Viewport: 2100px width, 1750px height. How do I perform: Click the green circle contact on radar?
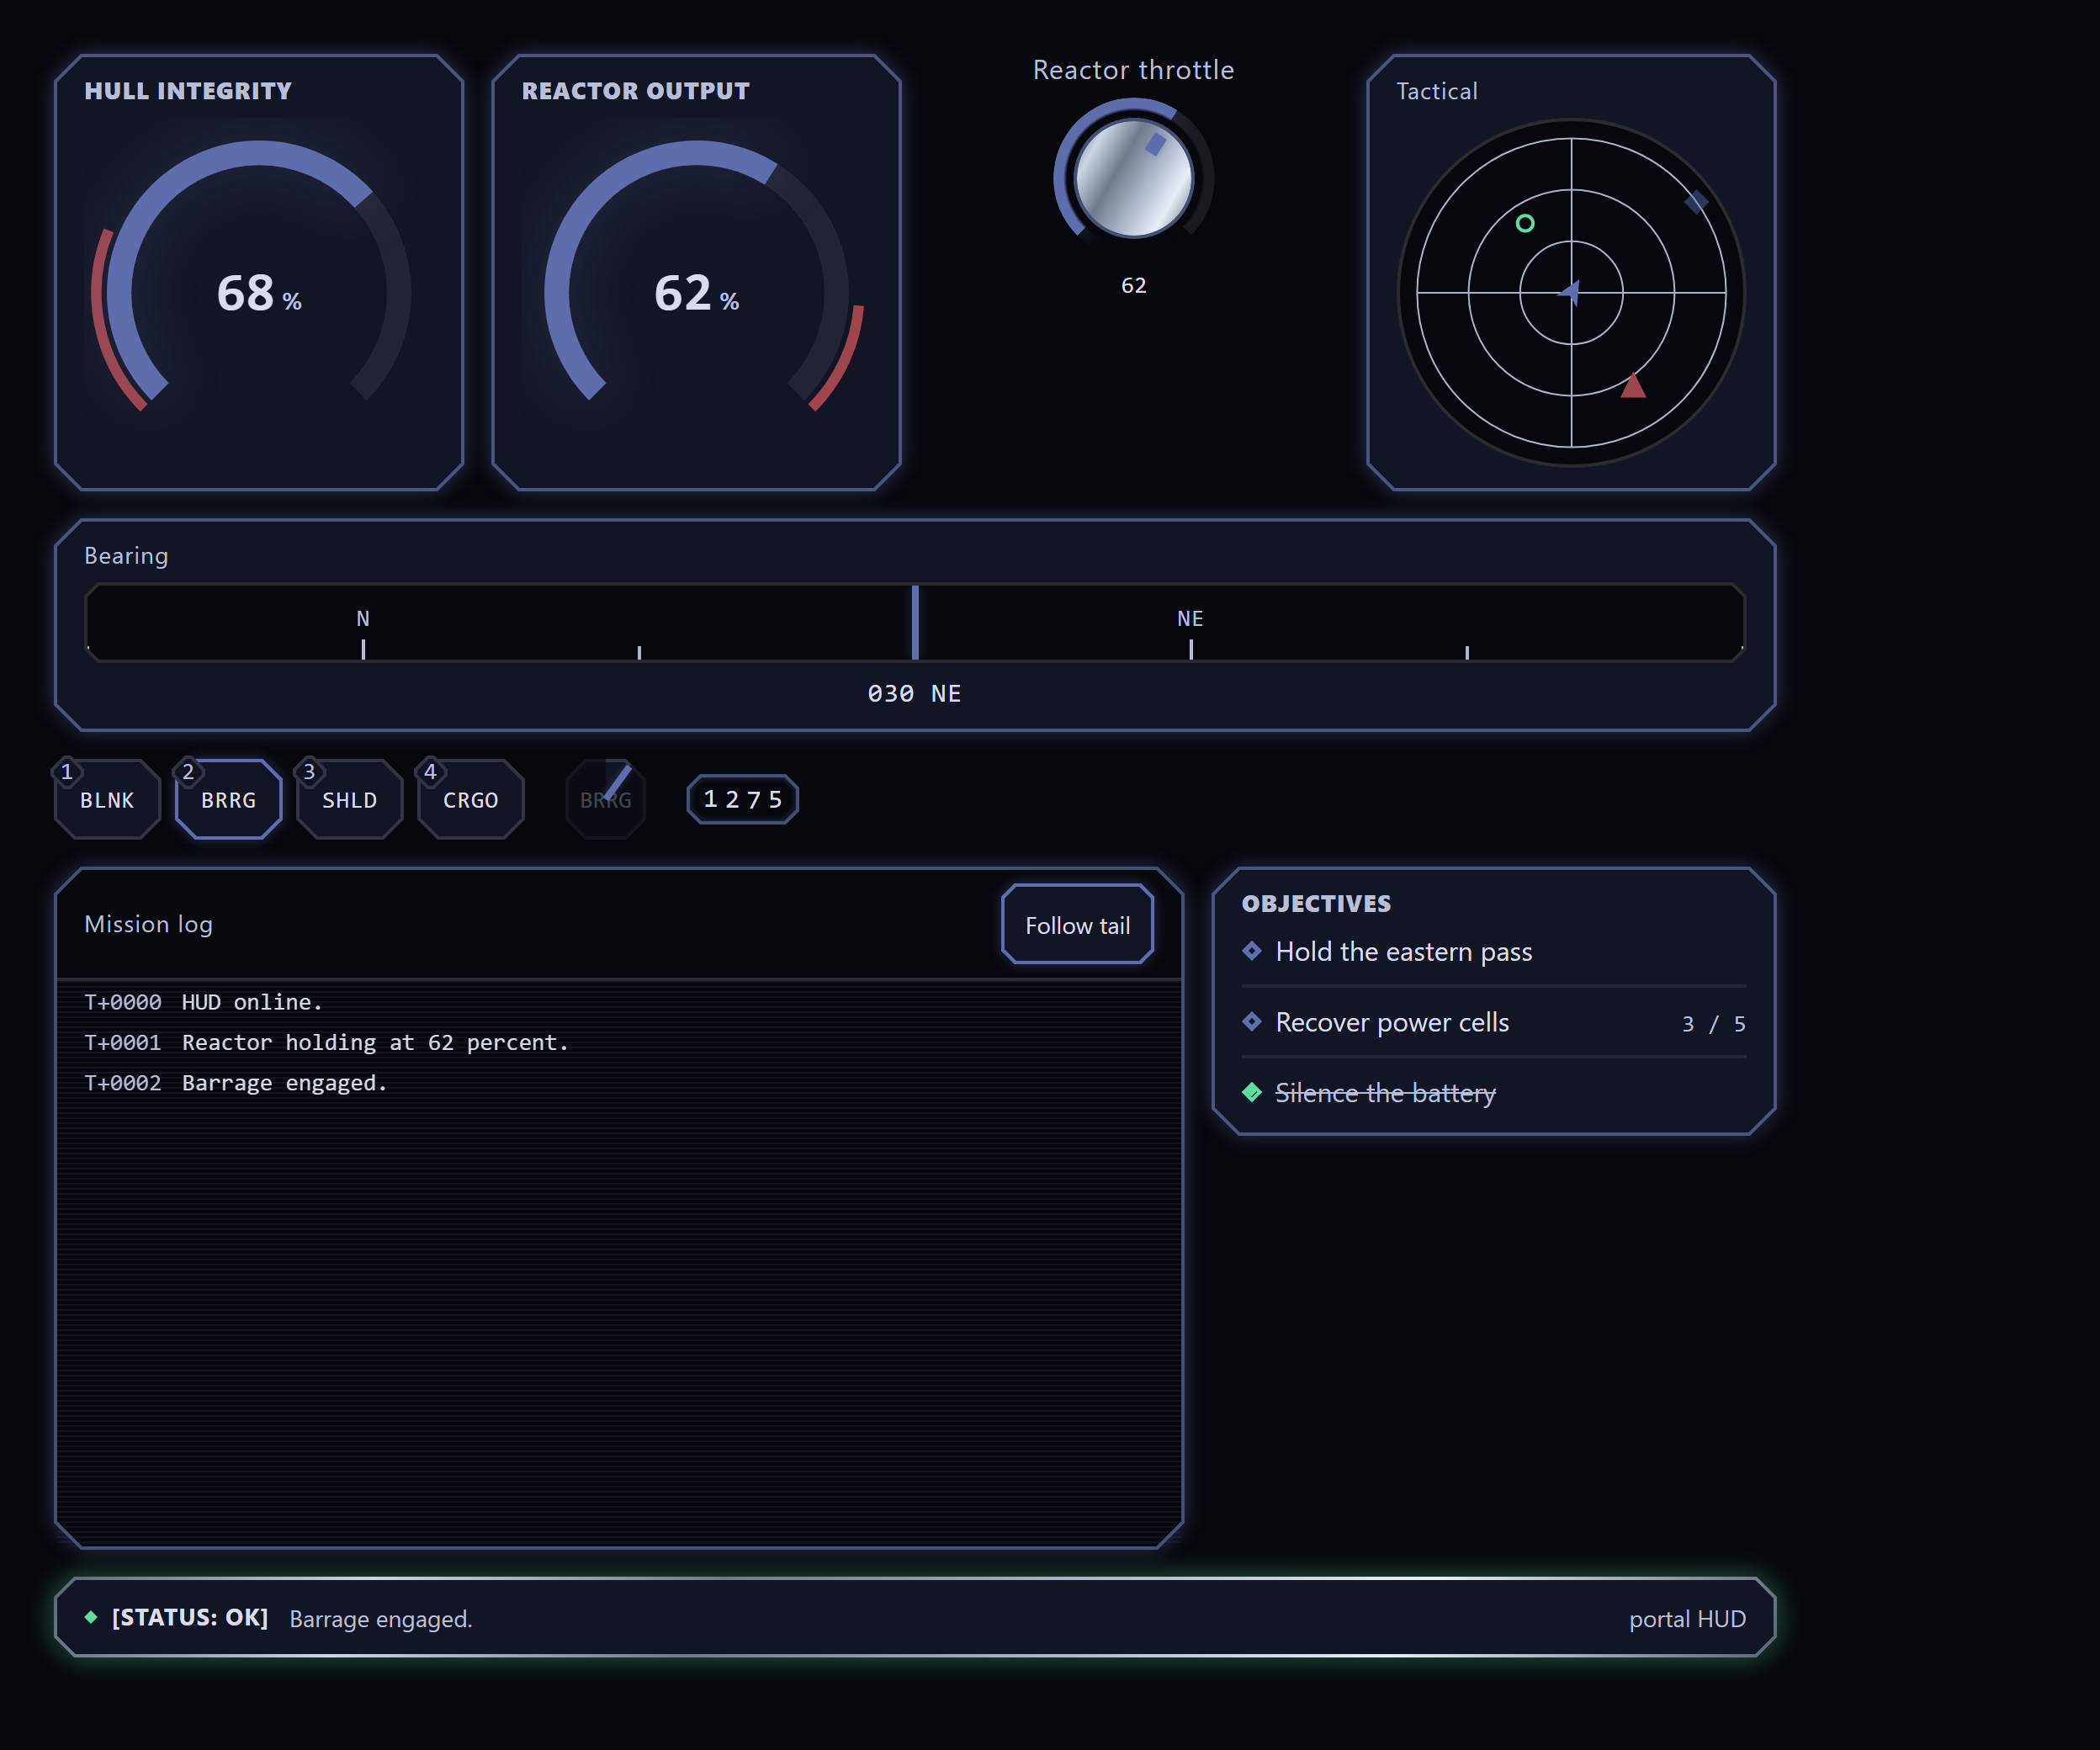pyautogui.click(x=1524, y=223)
